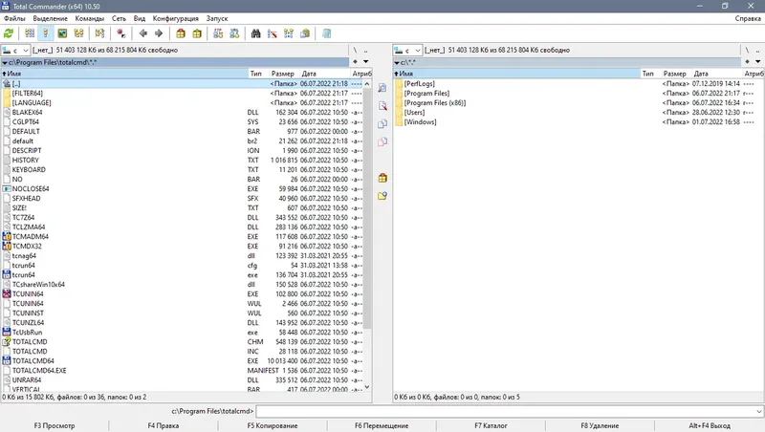Toggle brief list view mode
The image size is (765, 432).
click(30, 33)
